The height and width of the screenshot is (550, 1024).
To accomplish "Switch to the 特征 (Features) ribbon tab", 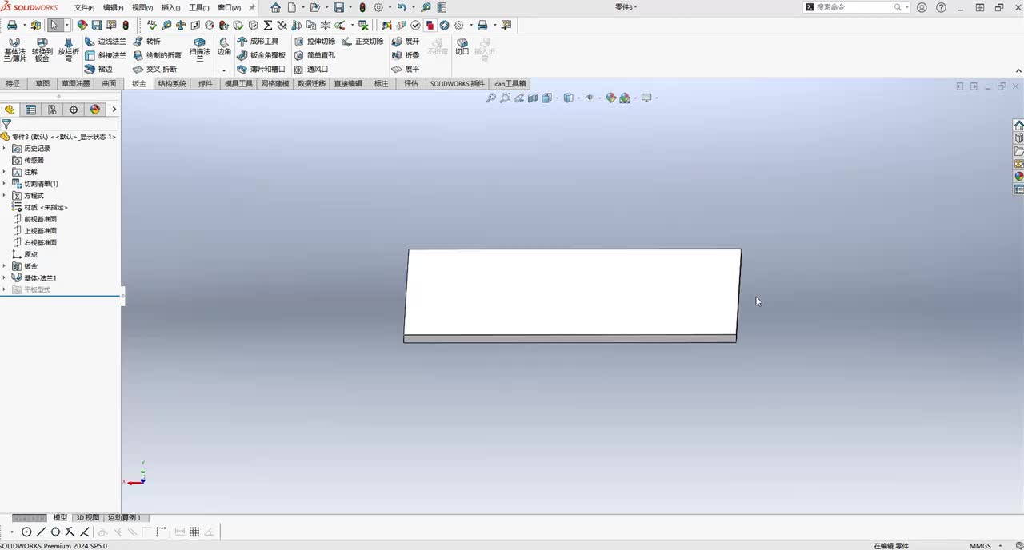I will click(x=13, y=83).
